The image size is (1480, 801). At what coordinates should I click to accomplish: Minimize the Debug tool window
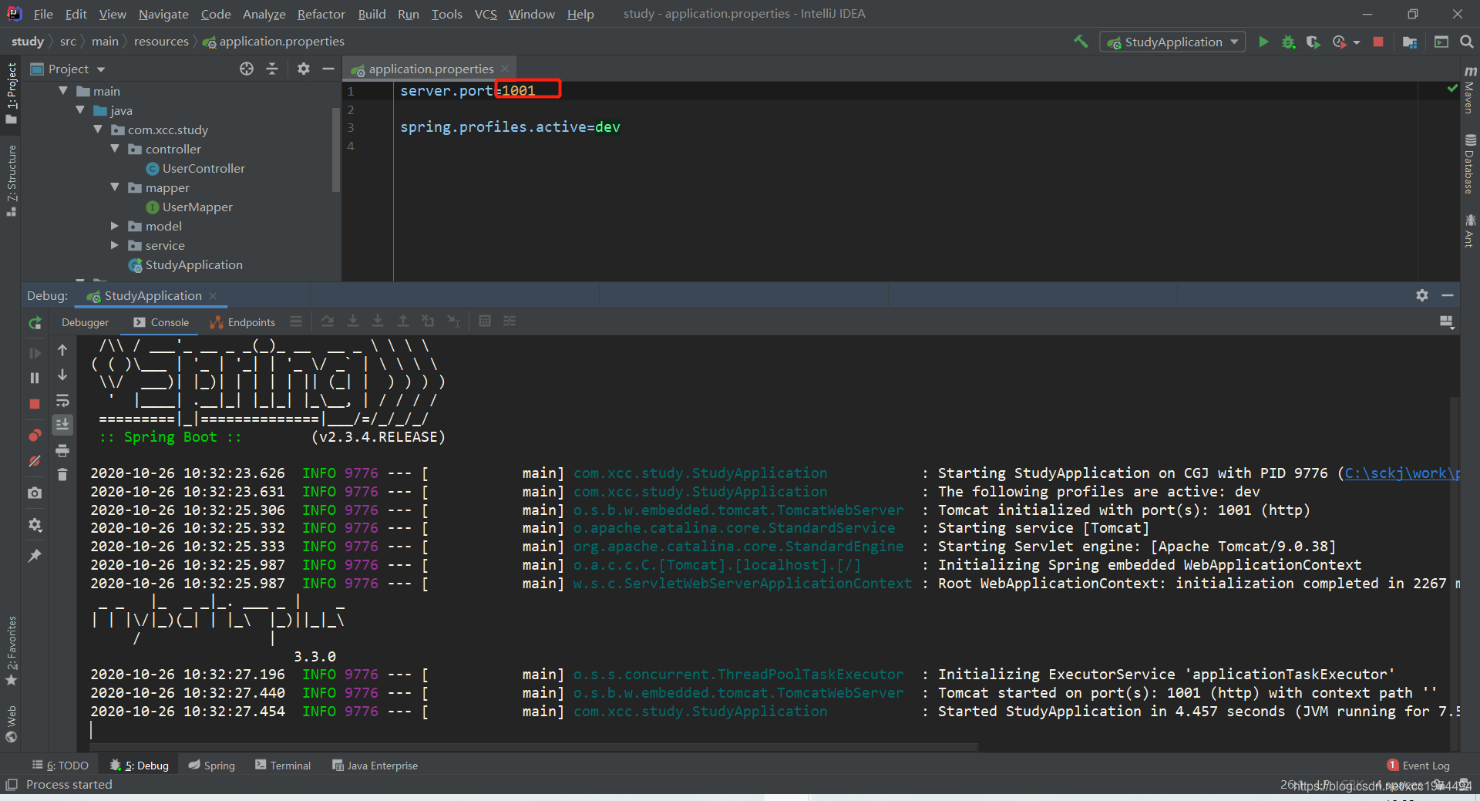pyautogui.click(x=1448, y=295)
